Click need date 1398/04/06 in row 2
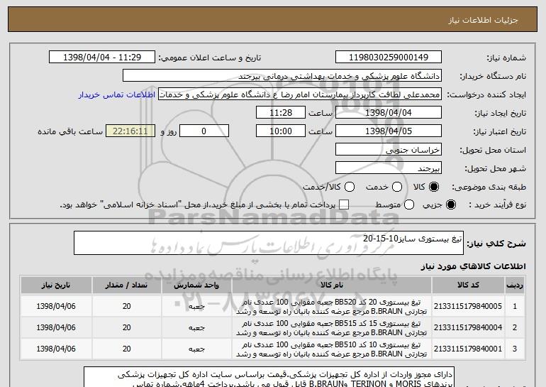Screen dimensions: 546x387 point(56,328)
